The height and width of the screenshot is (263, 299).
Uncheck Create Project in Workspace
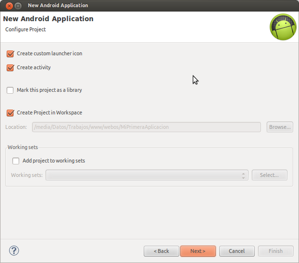pos(10,113)
